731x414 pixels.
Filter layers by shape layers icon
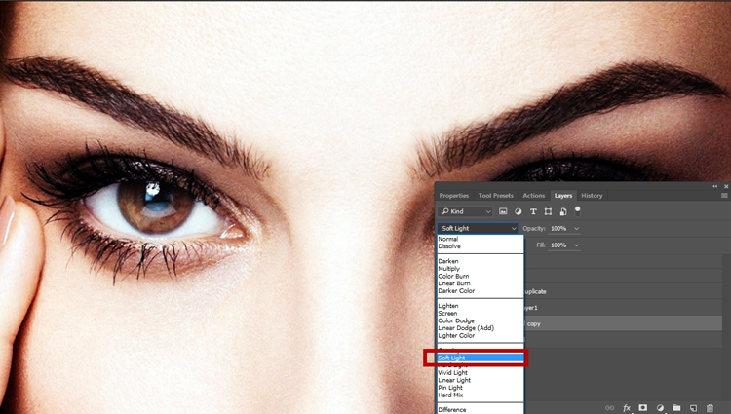click(x=548, y=211)
